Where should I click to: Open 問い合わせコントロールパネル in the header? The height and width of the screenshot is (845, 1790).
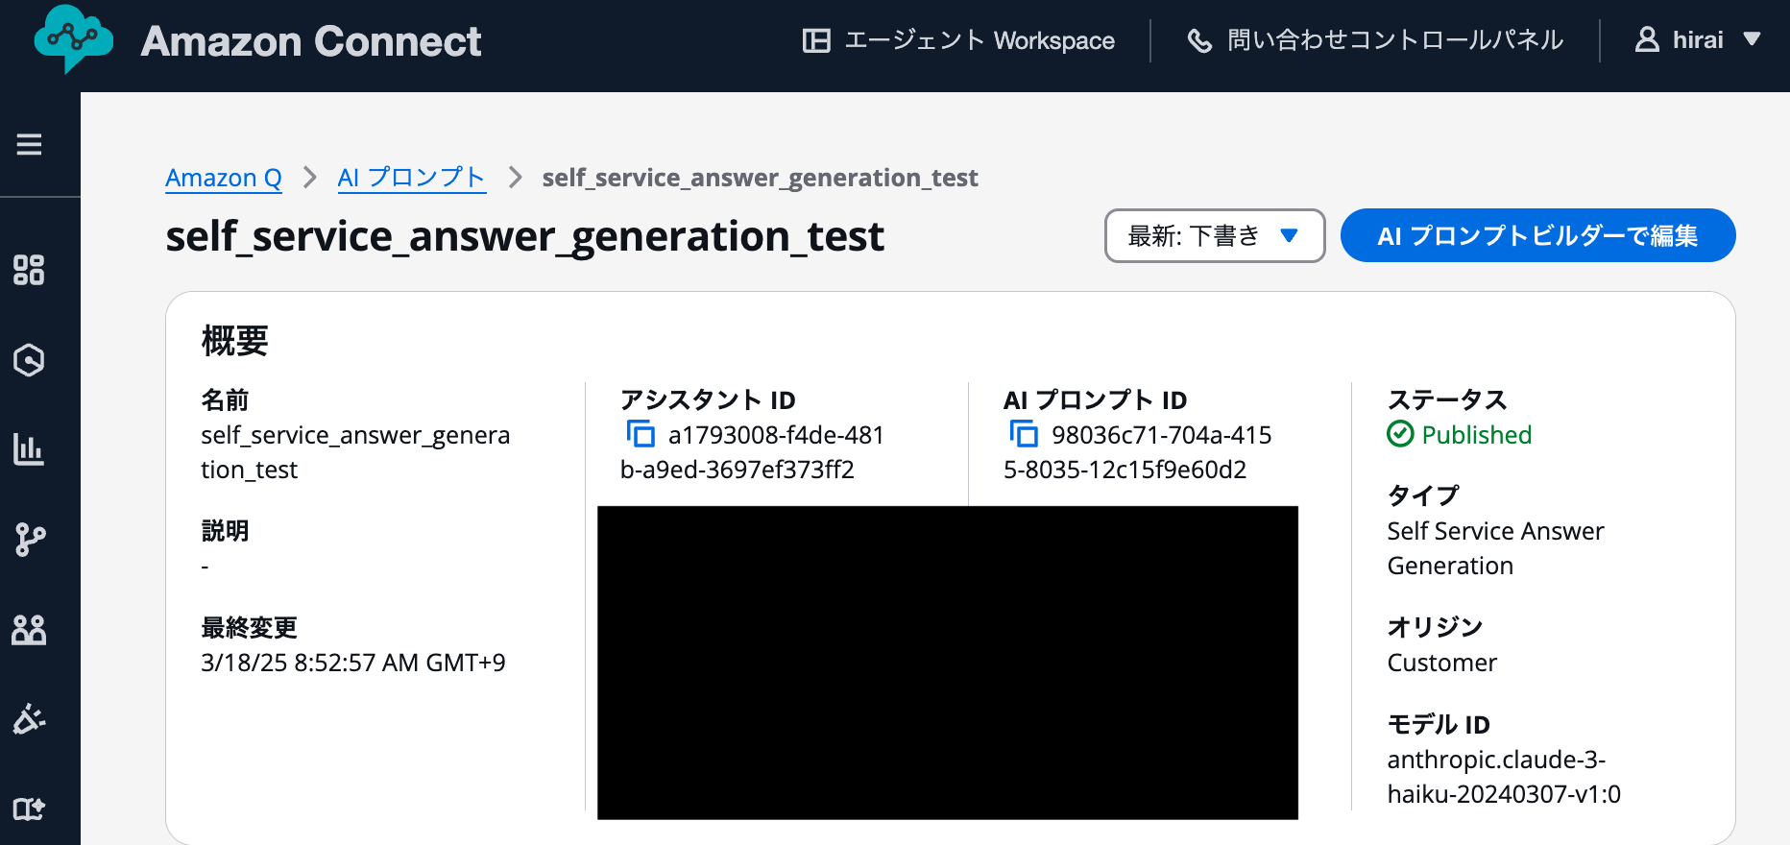[x=1375, y=40]
